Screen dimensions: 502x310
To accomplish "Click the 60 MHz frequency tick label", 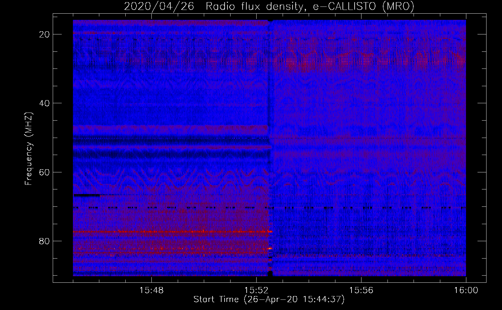I will pos(44,172).
